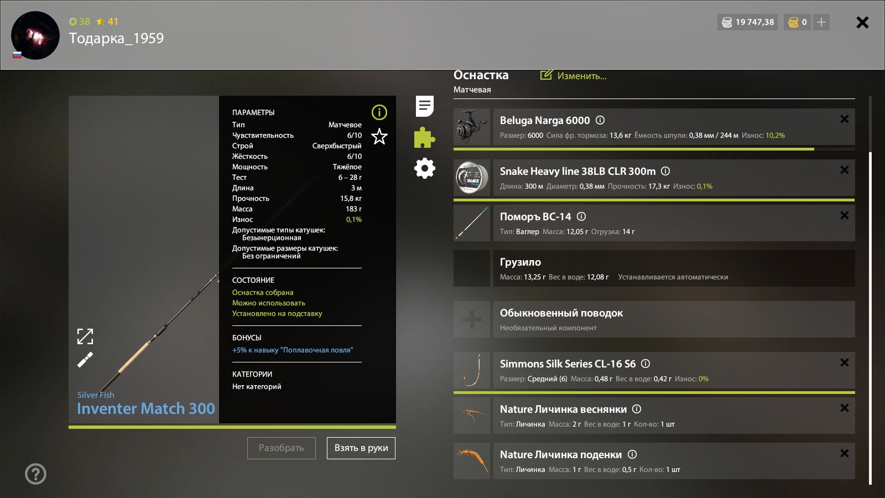Click Beluga Narga wear progress bar
The width and height of the screenshot is (885, 498).
(654, 149)
